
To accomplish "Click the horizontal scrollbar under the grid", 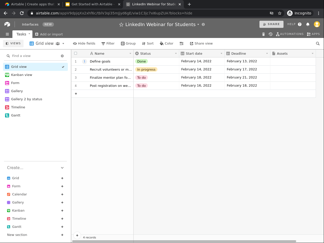I will click(184, 241).
